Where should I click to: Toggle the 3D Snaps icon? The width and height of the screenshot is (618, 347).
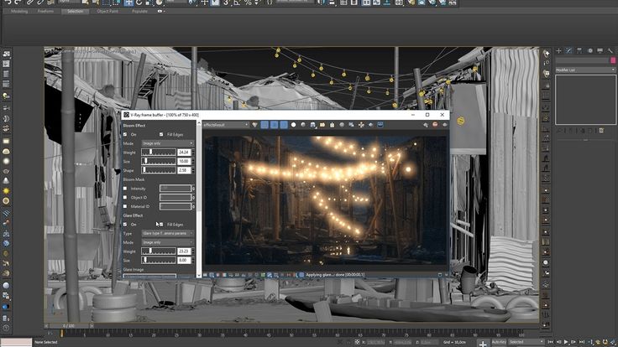[x=226, y=3]
